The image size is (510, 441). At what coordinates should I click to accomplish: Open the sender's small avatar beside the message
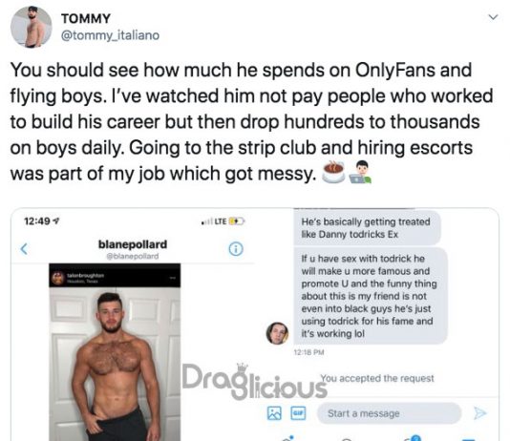pyautogui.click(x=277, y=333)
